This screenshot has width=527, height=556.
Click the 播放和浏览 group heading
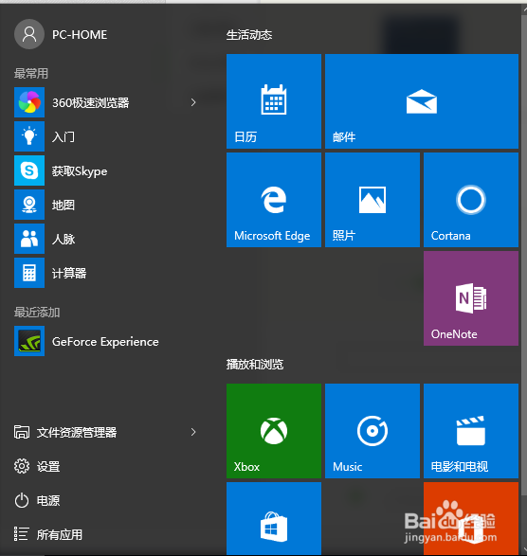[255, 364]
